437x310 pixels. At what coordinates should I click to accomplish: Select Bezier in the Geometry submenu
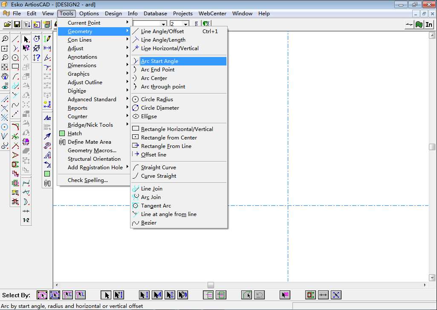pos(148,223)
